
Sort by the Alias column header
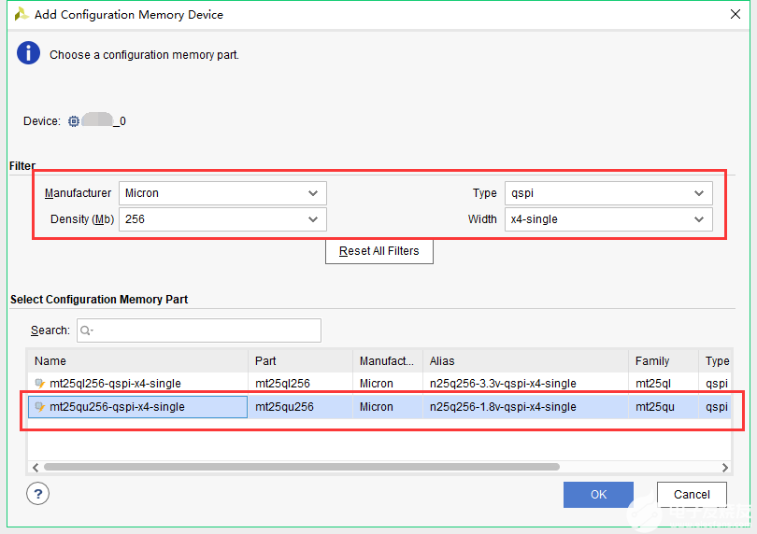click(x=525, y=361)
